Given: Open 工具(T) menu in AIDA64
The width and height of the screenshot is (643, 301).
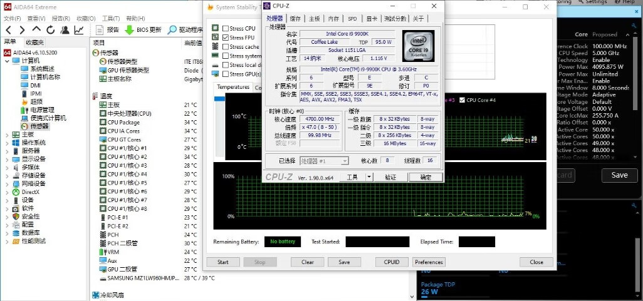Looking at the screenshot, I should coord(111,18).
